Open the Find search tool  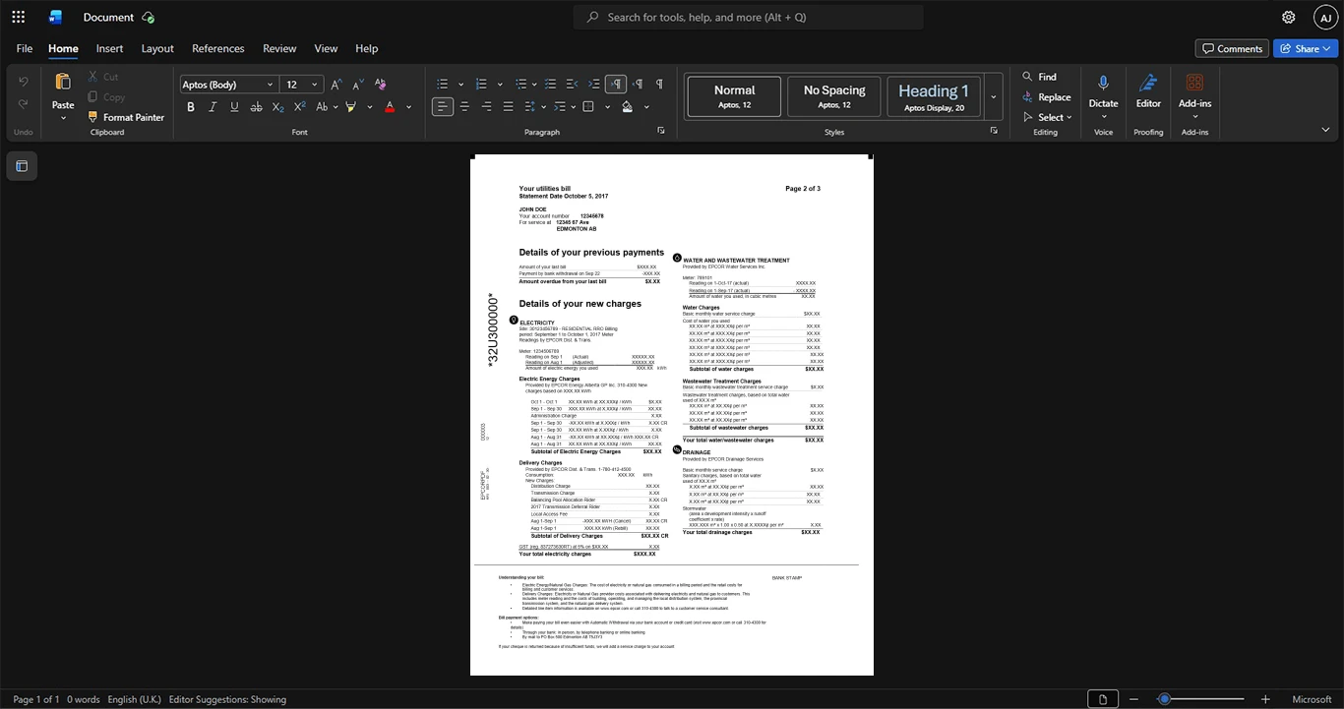[x=1039, y=77]
